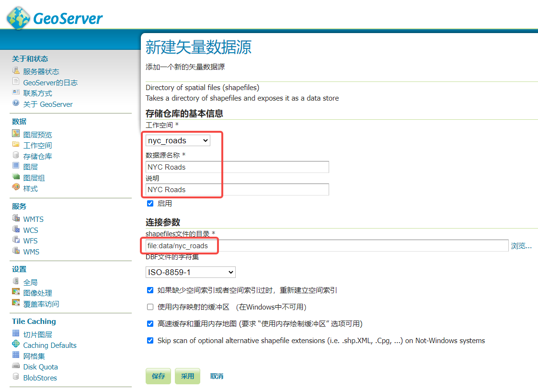Click the 数据源名称 input field
Image resolution: width=538 pixels, height=391 pixels.
pos(237,167)
